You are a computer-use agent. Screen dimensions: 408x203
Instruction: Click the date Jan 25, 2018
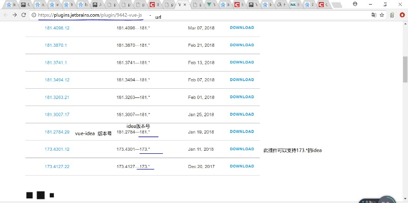201,115
